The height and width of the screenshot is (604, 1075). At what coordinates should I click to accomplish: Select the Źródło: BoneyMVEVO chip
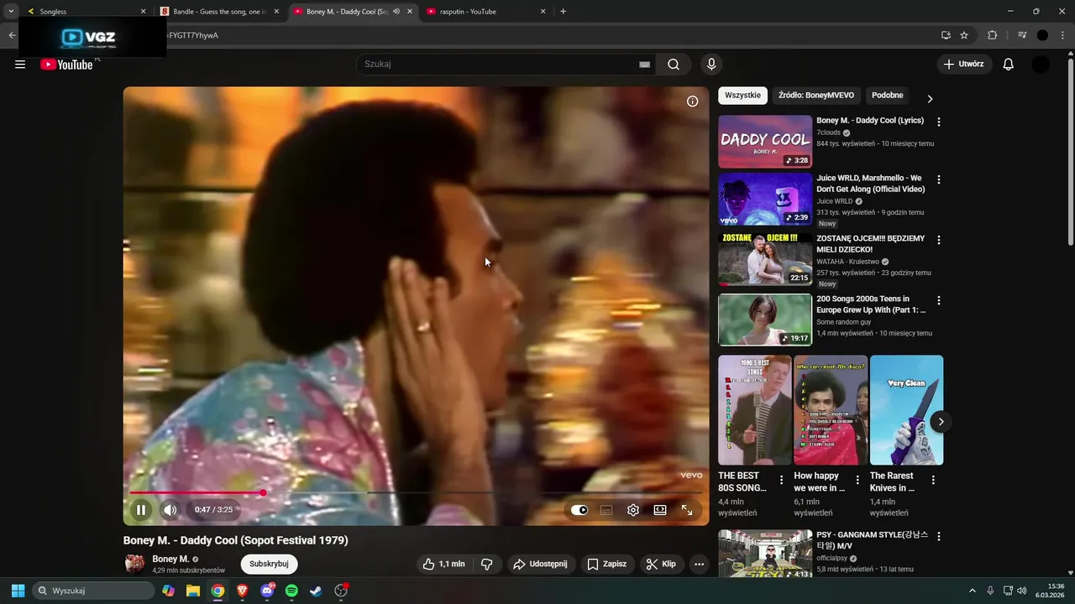tap(816, 96)
